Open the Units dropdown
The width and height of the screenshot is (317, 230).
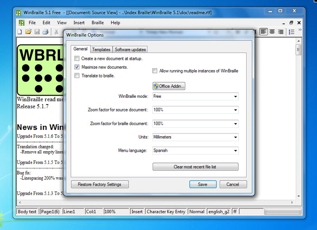pyautogui.click(x=195, y=137)
